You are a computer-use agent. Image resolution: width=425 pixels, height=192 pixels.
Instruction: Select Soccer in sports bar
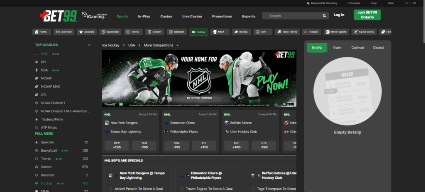(154, 32)
